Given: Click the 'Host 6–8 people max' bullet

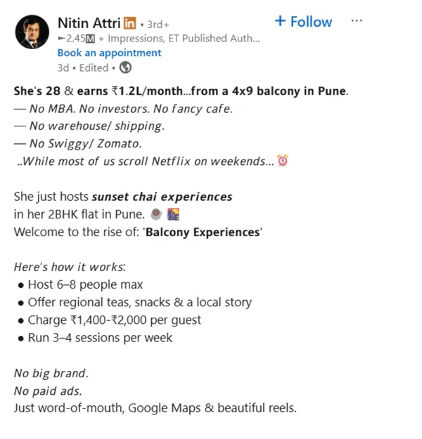Looking at the screenshot, I should tap(85, 284).
